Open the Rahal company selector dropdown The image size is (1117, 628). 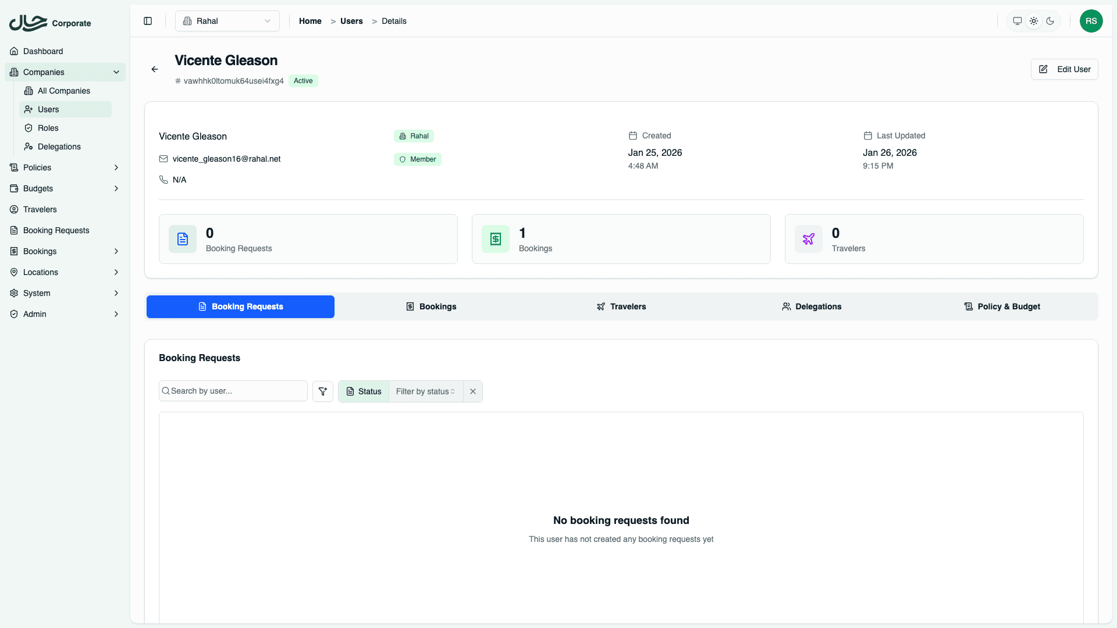[227, 21]
